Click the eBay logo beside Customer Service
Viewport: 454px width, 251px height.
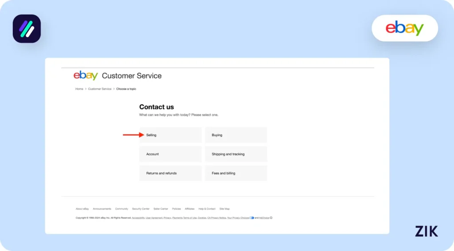(86, 75)
